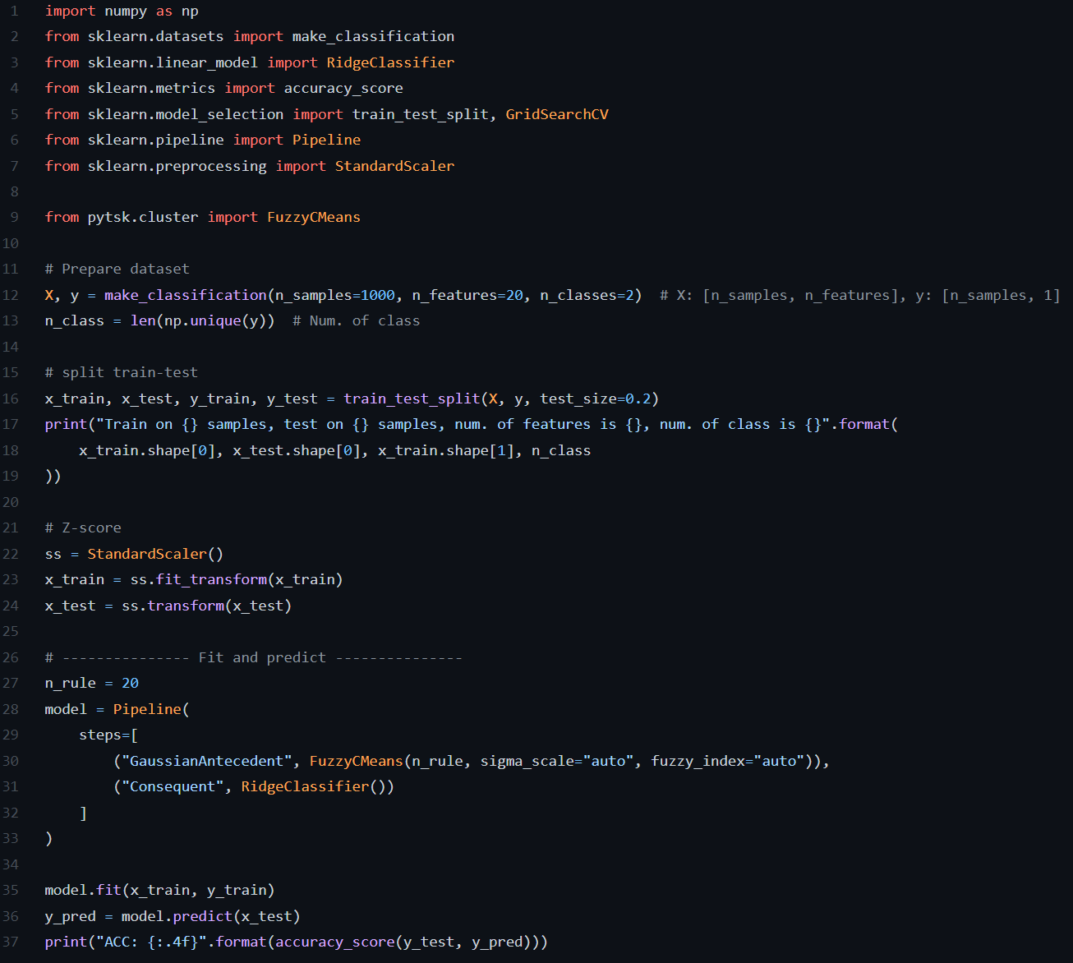Click Pipeline( on the model line
Viewport: 1073px width, 963px height.
pyautogui.click(x=150, y=709)
